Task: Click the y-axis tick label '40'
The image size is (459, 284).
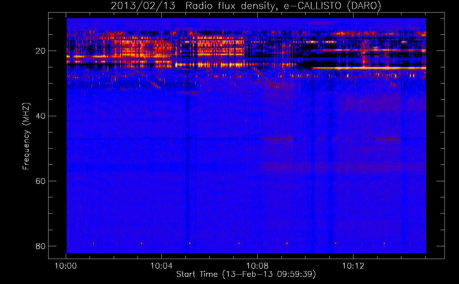Action: point(40,116)
